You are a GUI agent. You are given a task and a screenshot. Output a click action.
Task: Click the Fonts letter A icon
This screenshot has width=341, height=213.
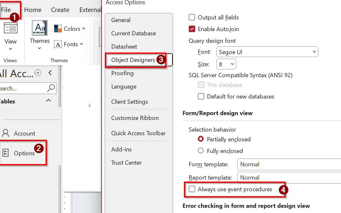click(x=58, y=44)
